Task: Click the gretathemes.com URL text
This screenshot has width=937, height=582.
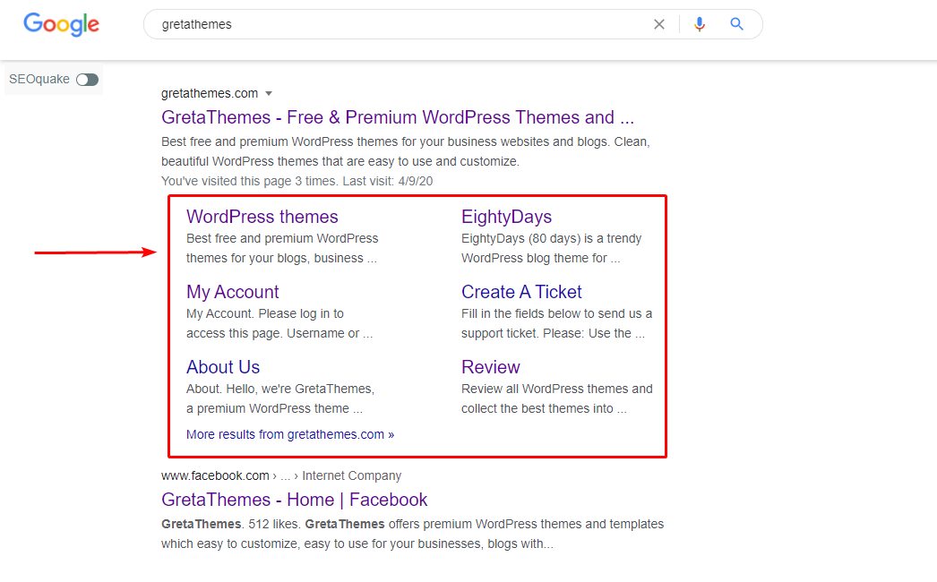Action: pyautogui.click(x=209, y=93)
